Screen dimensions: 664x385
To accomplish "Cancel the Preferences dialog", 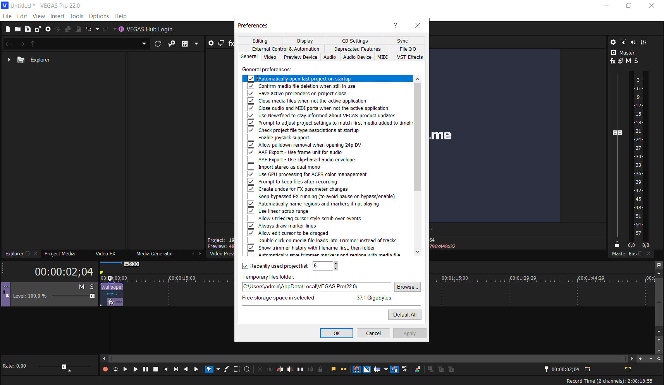I will pyautogui.click(x=373, y=333).
